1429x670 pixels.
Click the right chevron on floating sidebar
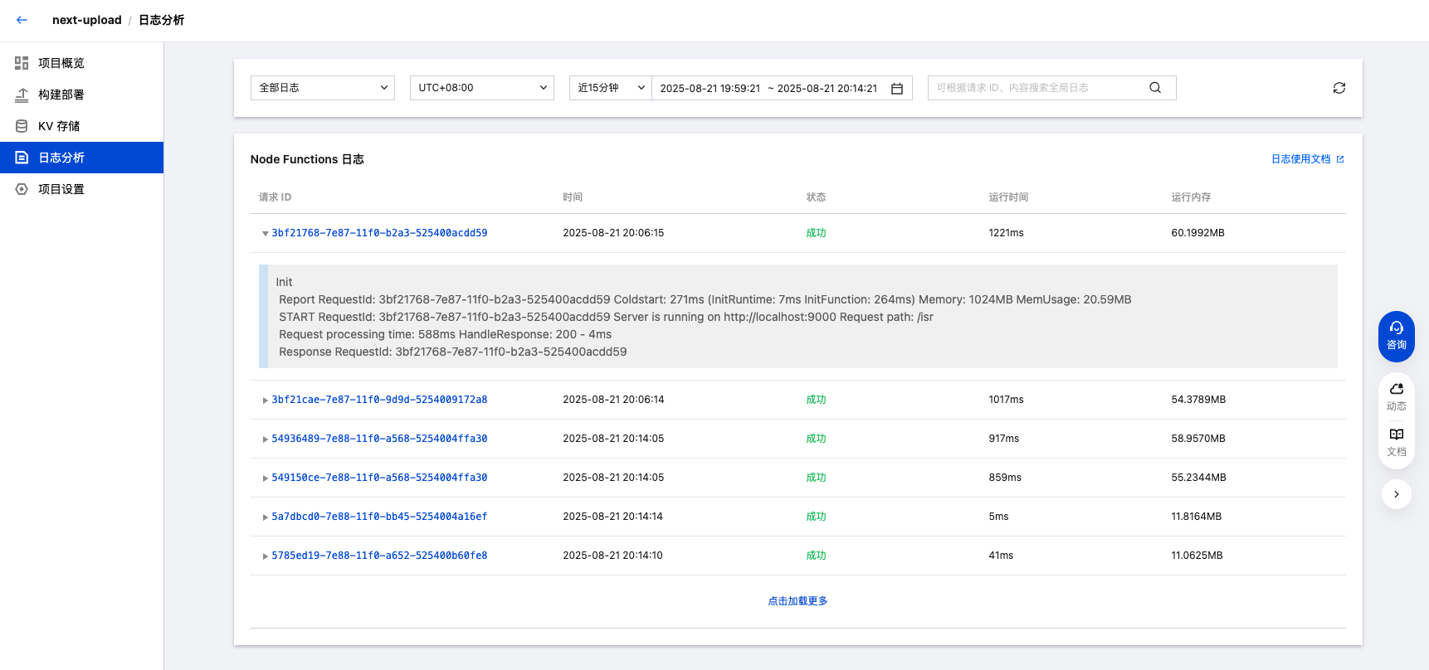coord(1396,494)
